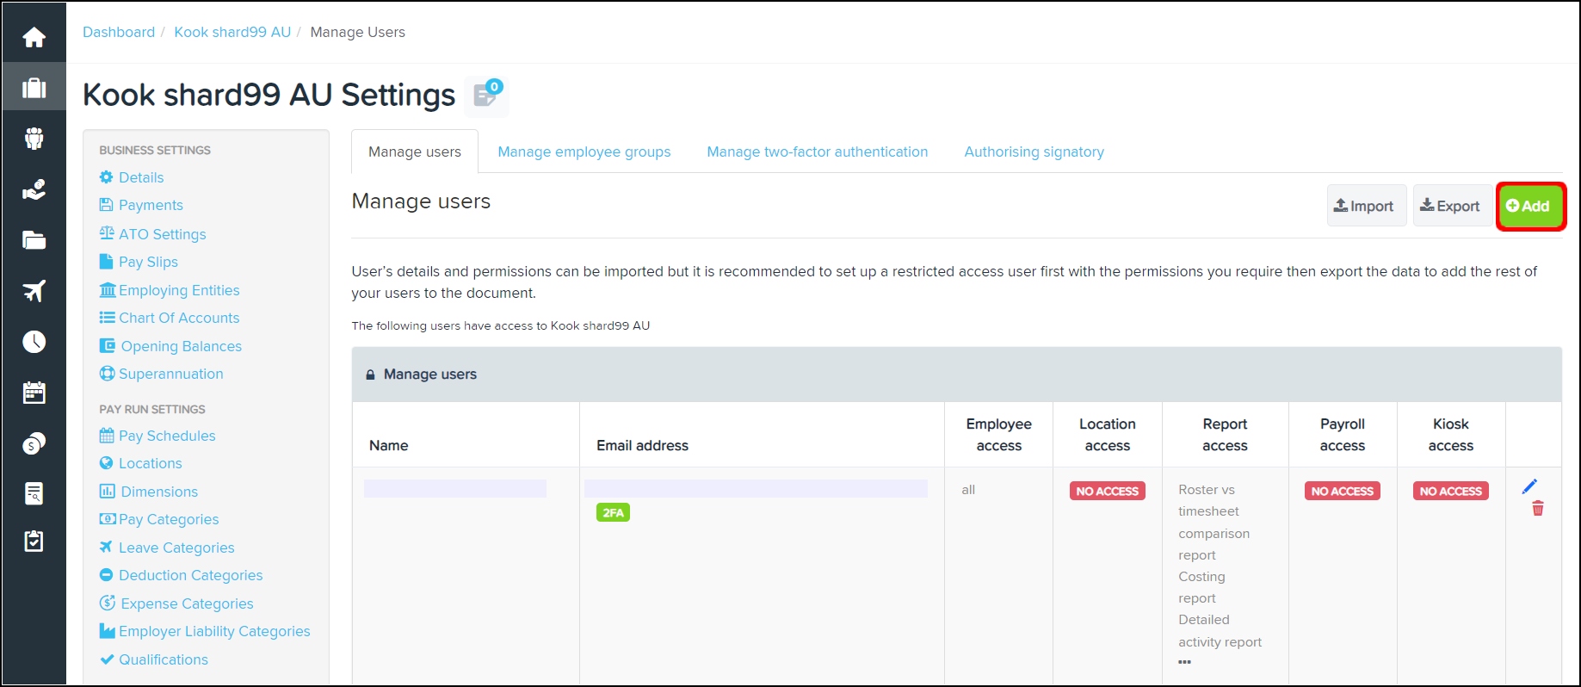
Task: Click the open folder icon in sidebar
Action: pyautogui.click(x=34, y=240)
